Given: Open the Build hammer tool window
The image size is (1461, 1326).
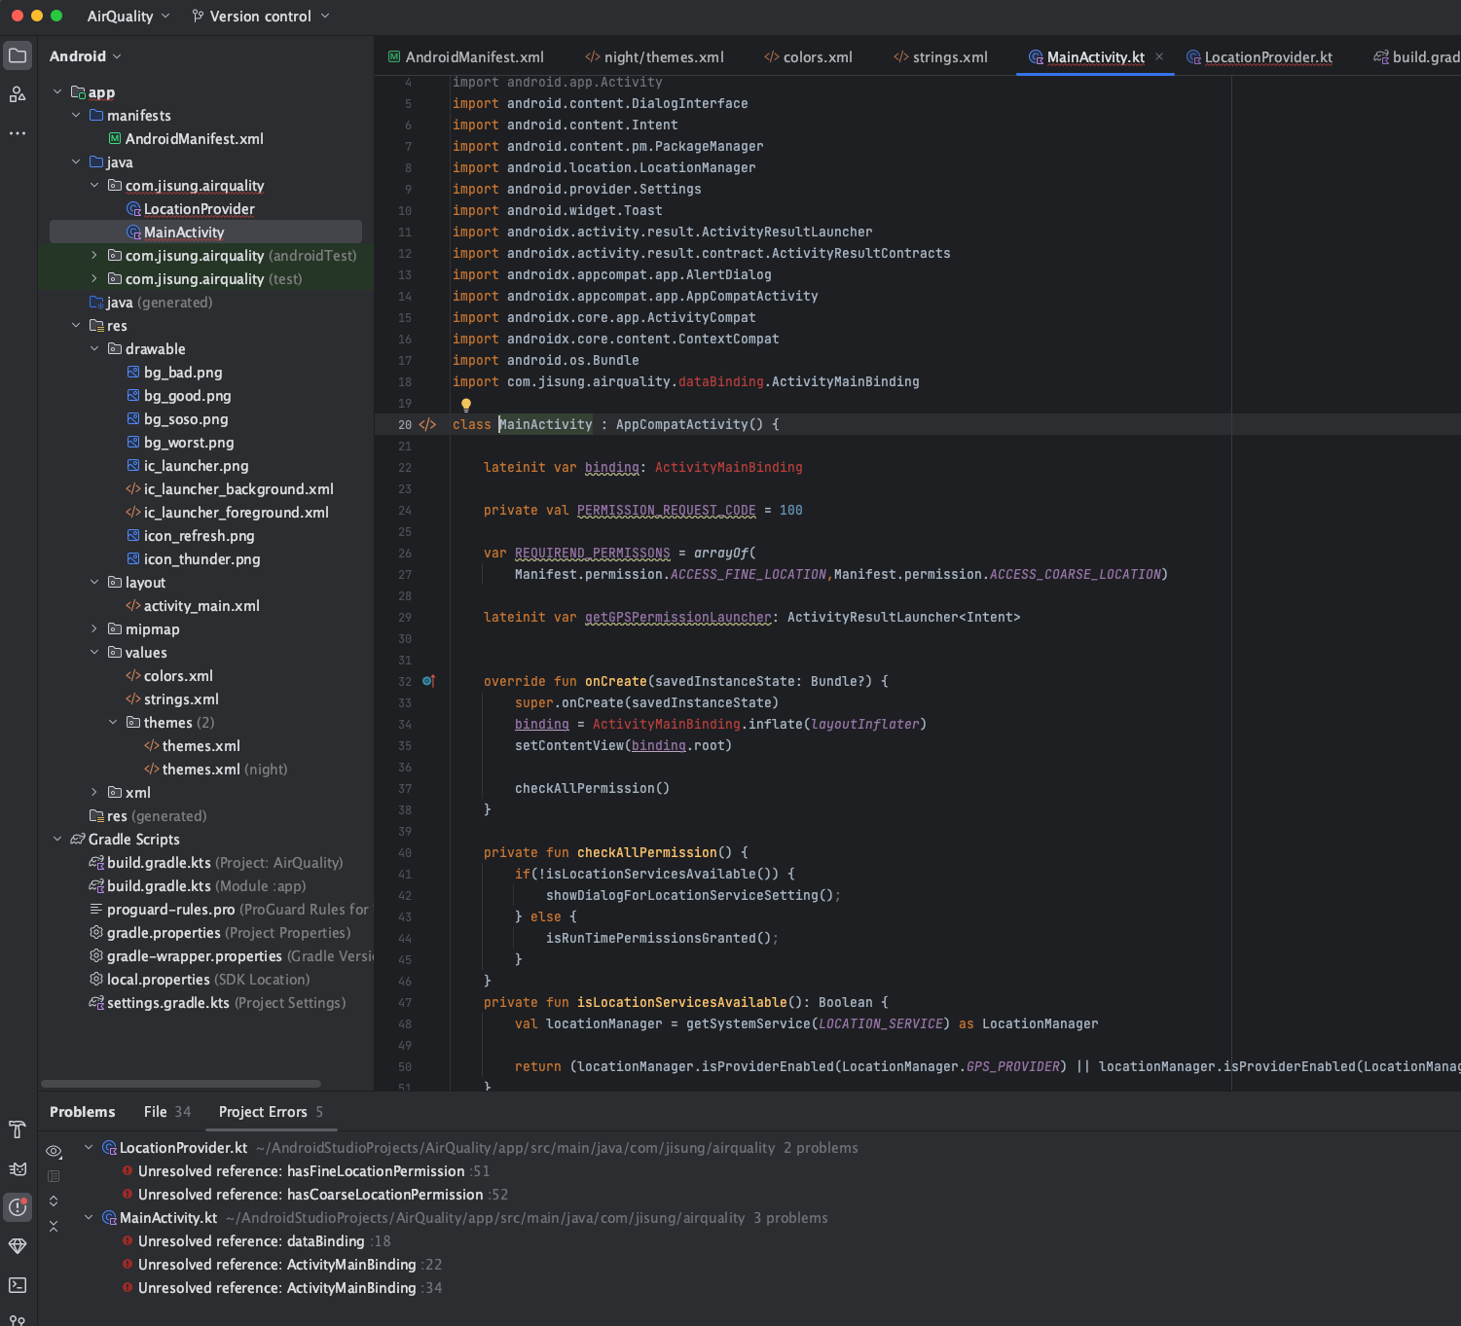Looking at the screenshot, I should click(x=18, y=1129).
